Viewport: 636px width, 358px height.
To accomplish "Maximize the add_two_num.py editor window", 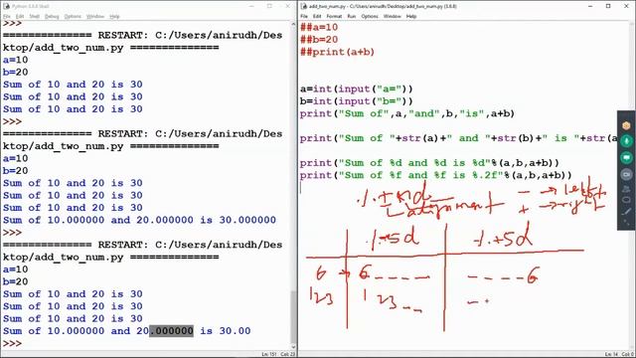I will click(x=608, y=6).
